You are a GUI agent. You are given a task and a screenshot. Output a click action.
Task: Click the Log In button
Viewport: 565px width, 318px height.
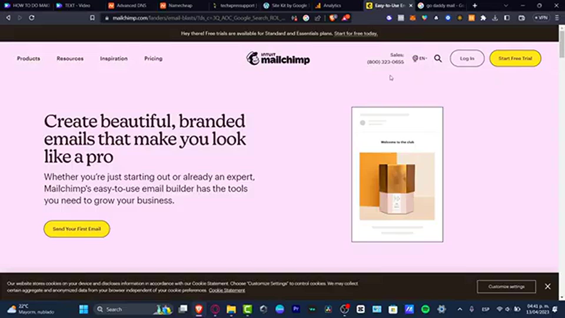(467, 58)
